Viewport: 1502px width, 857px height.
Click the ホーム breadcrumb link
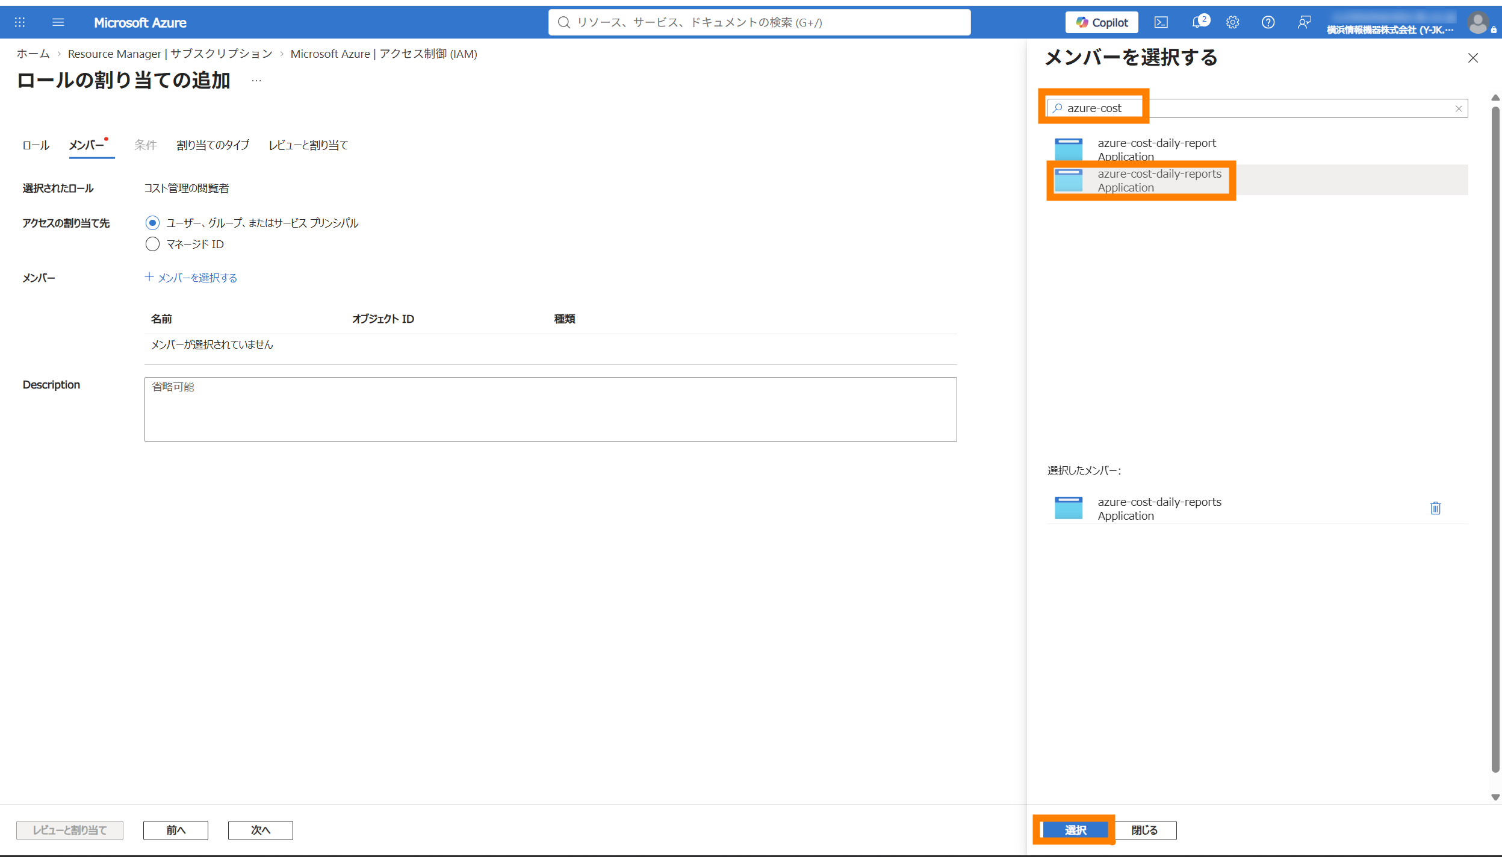pyautogui.click(x=33, y=54)
